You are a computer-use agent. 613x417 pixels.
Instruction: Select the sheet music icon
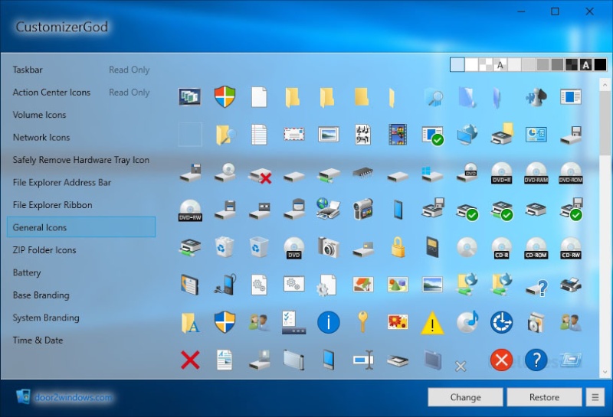point(362,135)
